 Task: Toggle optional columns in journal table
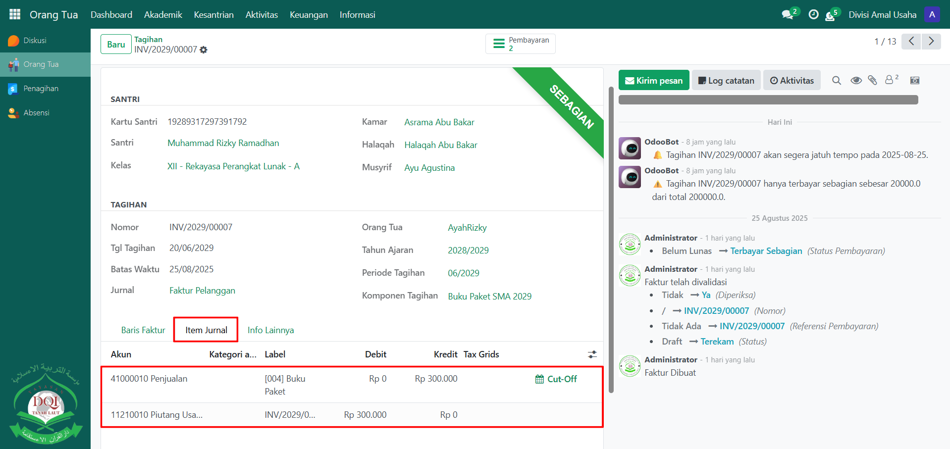click(592, 354)
